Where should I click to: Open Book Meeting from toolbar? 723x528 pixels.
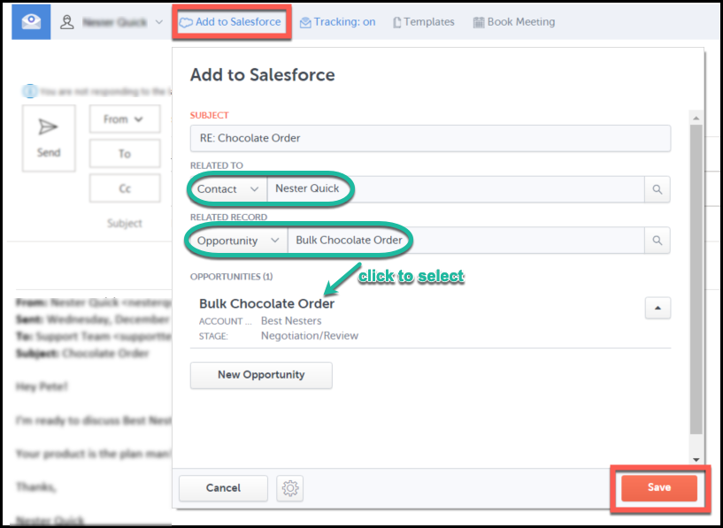coord(514,22)
